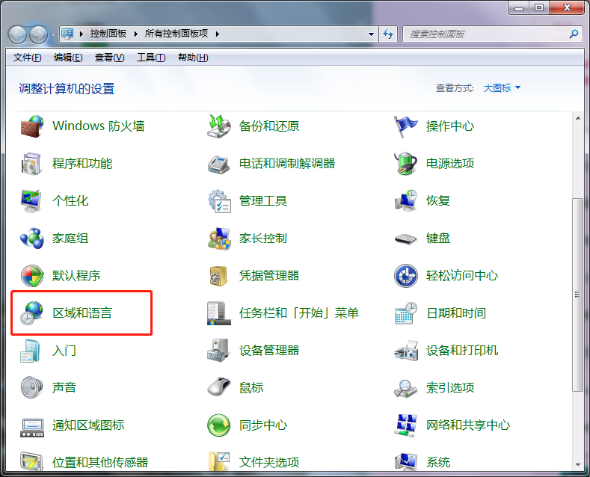Click the 电源选项 battery icon
590x477 pixels.
click(405, 164)
